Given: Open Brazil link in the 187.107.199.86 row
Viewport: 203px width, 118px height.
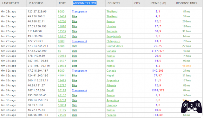Looking at the screenshot, I should 110,61.
